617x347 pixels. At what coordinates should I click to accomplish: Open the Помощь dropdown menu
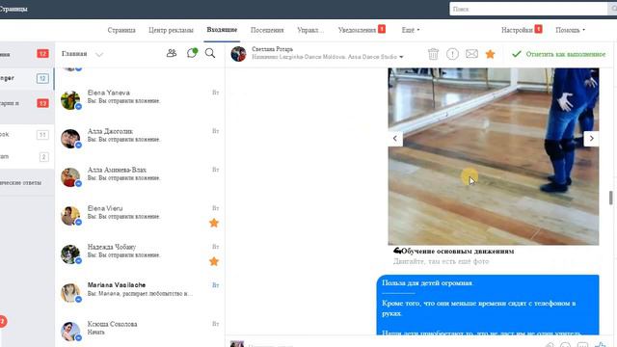pos(570,30)
